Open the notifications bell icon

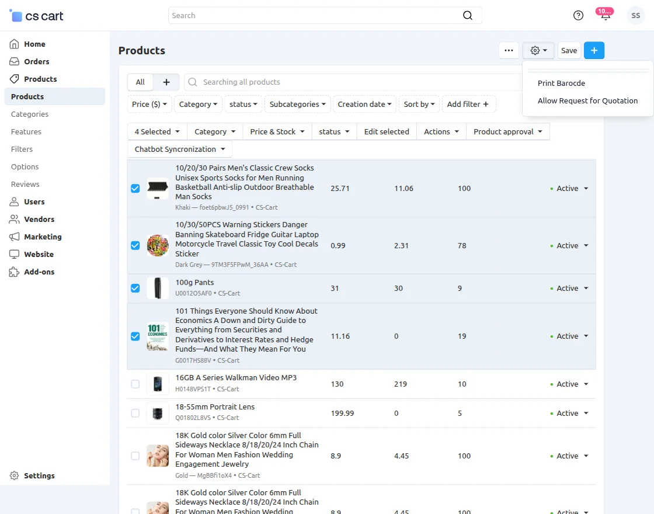[606, 16]
